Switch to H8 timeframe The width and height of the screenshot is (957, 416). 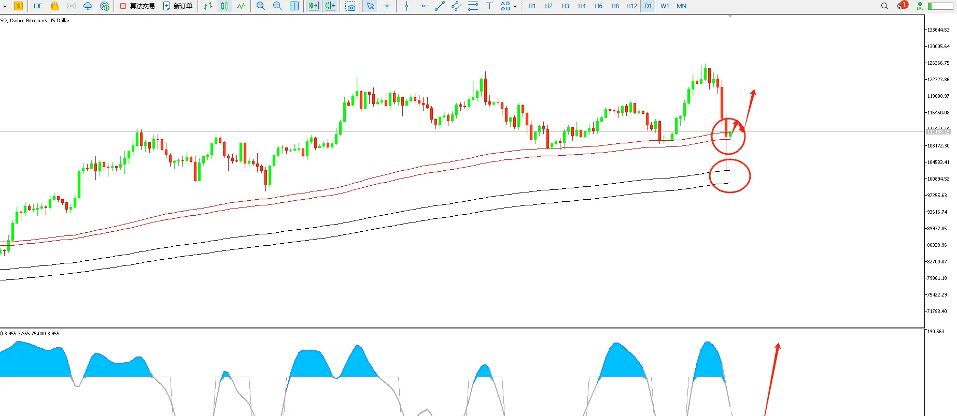[615, 6]
